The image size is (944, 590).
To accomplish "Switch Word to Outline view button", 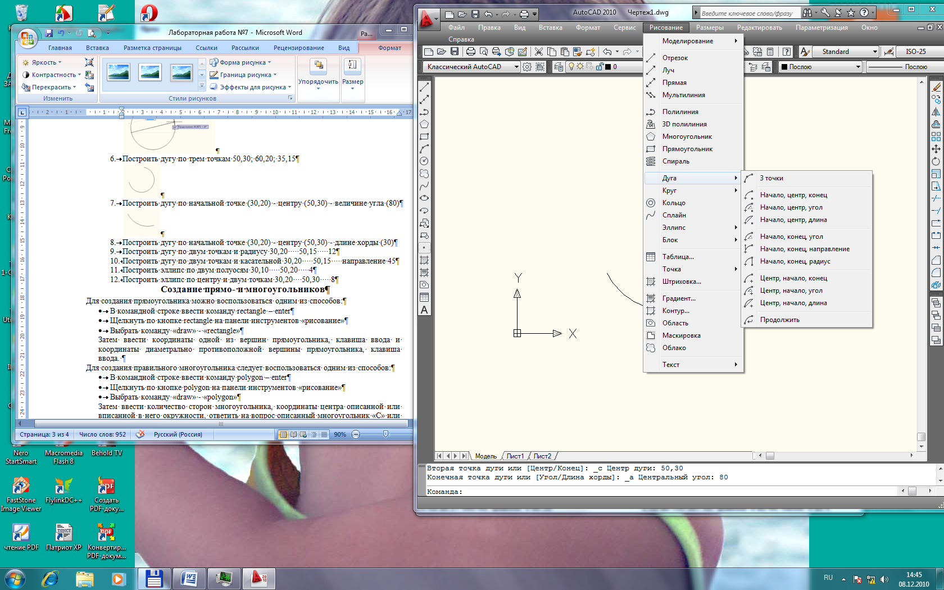I will (314, 434).
